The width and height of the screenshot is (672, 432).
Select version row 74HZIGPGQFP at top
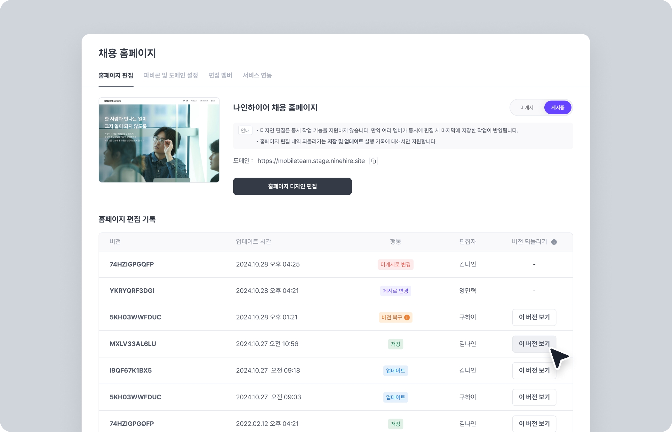pyautogui.click(x=132, y=264)
